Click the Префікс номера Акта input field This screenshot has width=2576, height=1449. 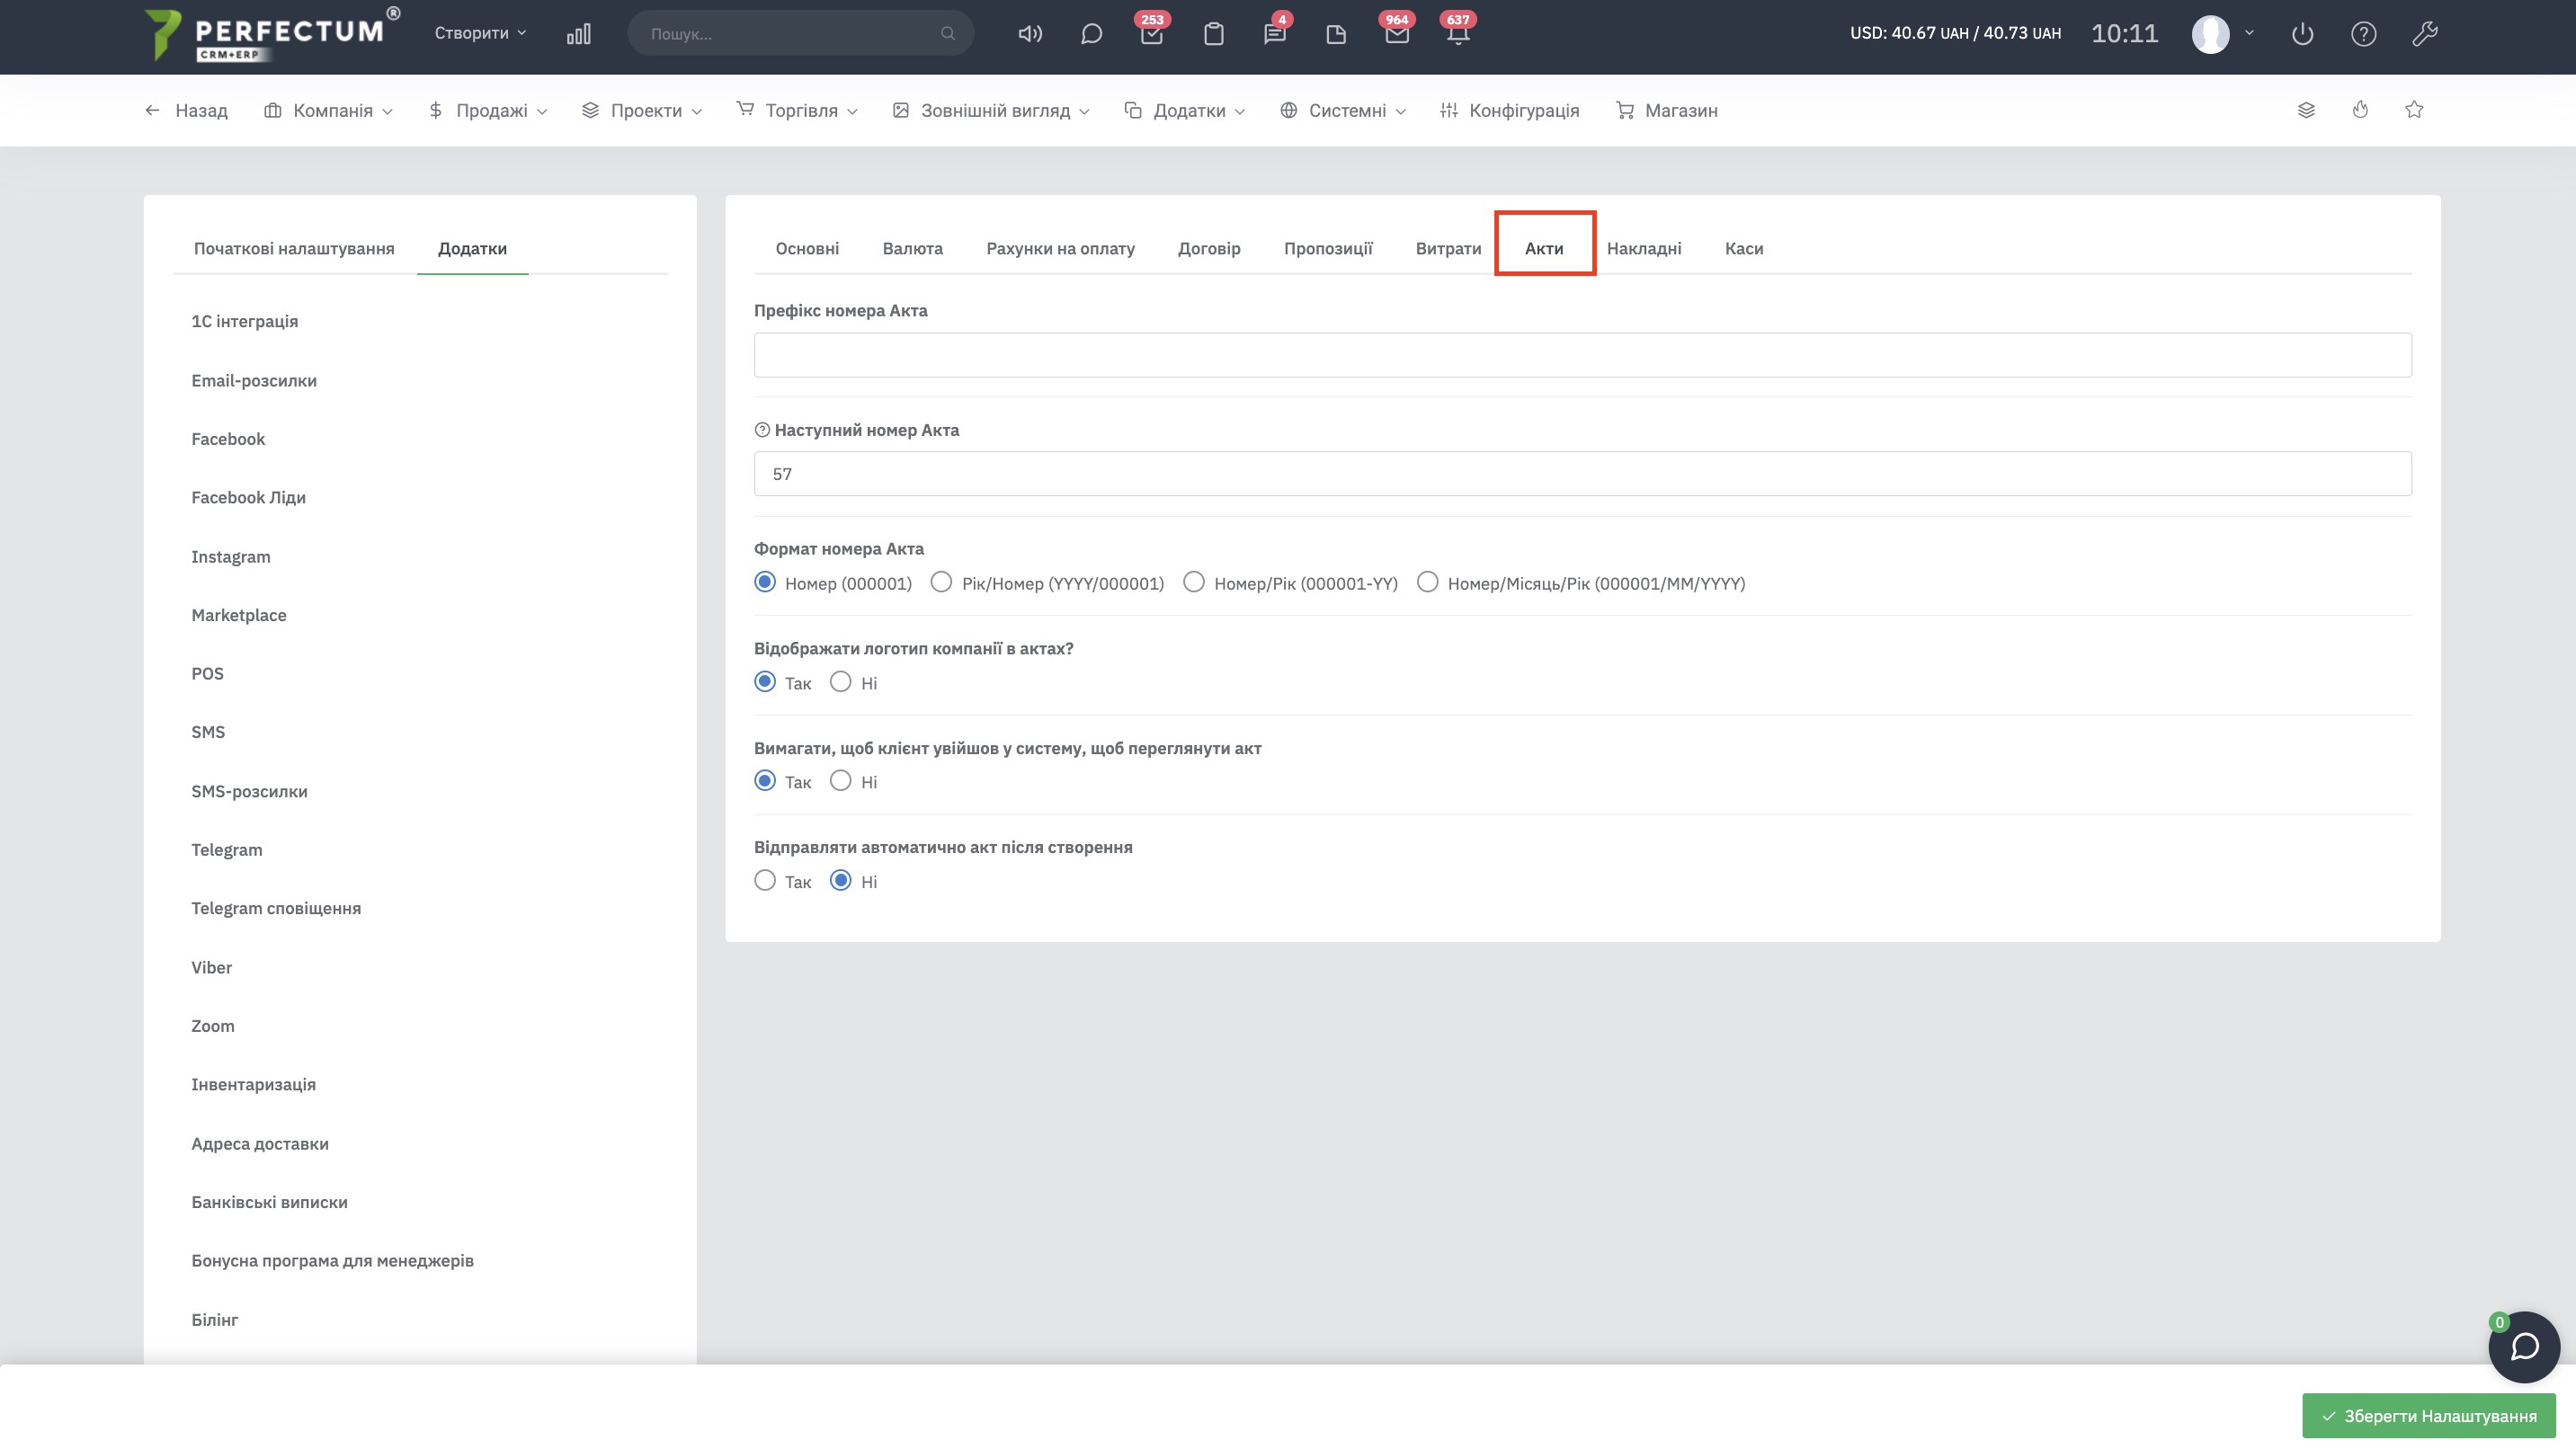(1582, 355)
